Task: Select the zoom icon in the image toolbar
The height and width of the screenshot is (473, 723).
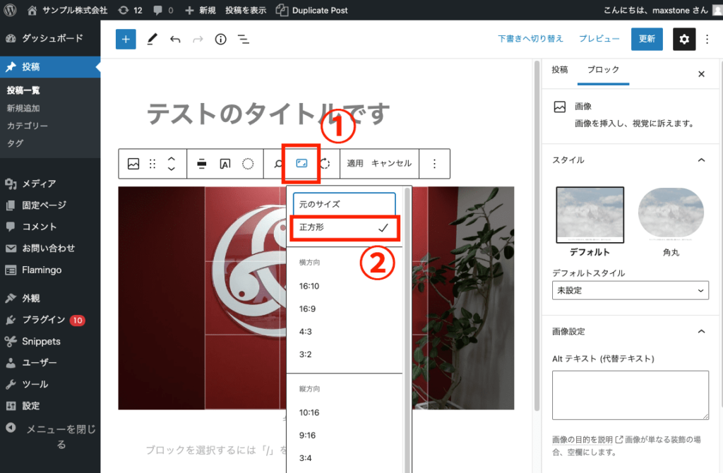Action: pos(279,163)
